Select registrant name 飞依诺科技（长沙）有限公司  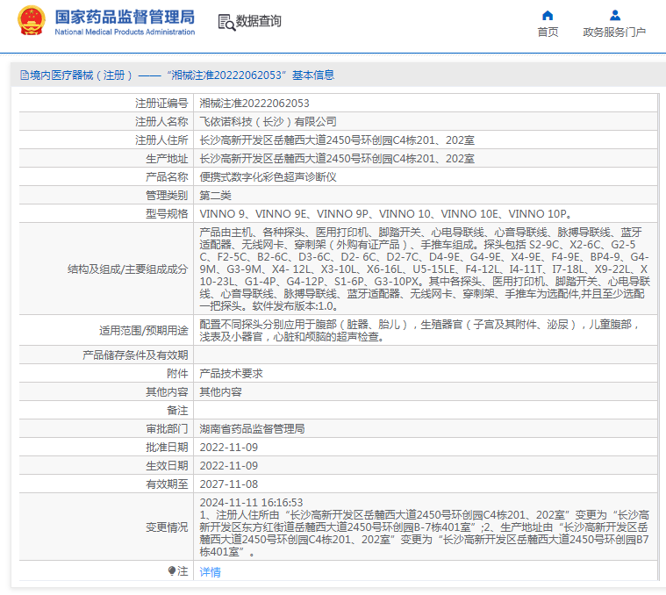click(268, 122)
